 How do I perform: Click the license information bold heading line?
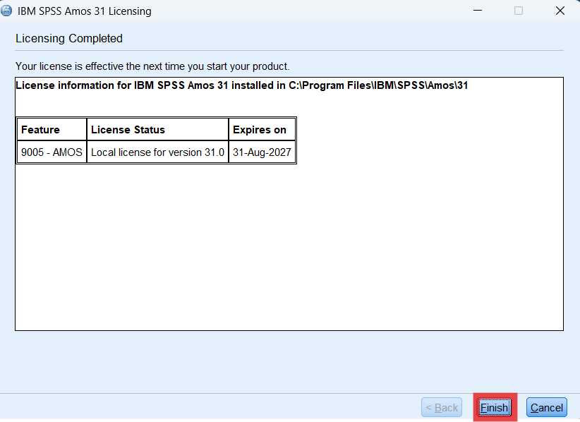pyautogui.click(x=241, y=85)
